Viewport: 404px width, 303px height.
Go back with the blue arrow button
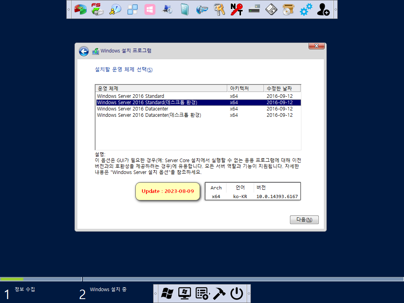[84, 51]
